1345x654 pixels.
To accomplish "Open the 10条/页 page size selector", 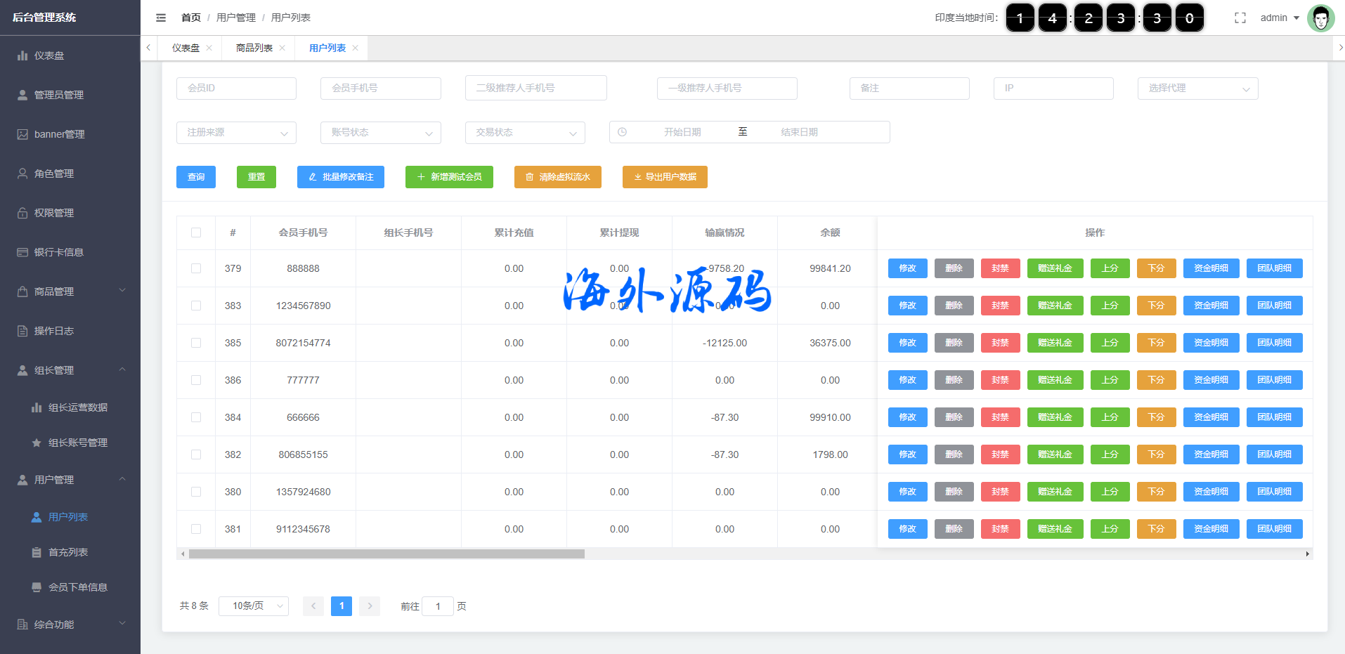I will [253, 606].
